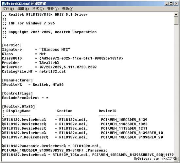Click the '[ControlFlags]' section header
Image resolution: width=180 pixels, height=163 pixels.
tap(17, 94)
